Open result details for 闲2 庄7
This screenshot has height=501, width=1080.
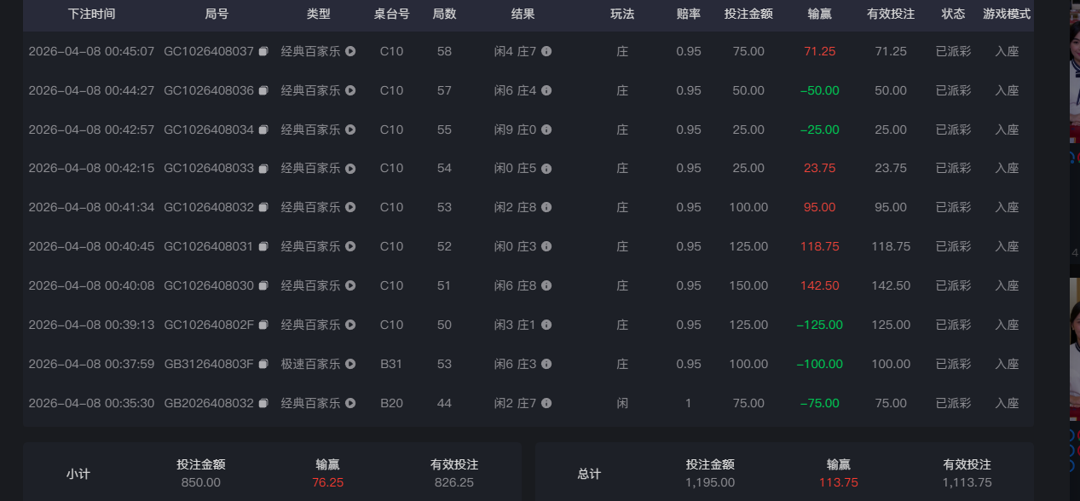tap(546, 403)
